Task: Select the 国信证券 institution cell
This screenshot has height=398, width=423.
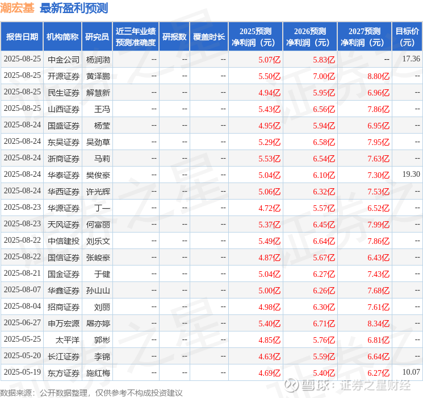Action: click(x=64, y=258)
